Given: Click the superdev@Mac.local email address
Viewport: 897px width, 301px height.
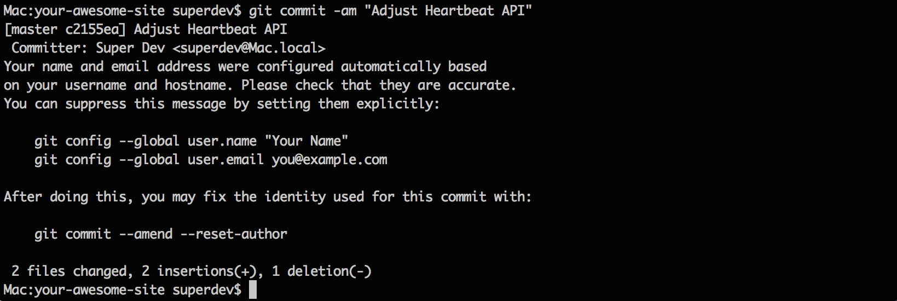Looking at the screenshot, I should tap(249, 48).
